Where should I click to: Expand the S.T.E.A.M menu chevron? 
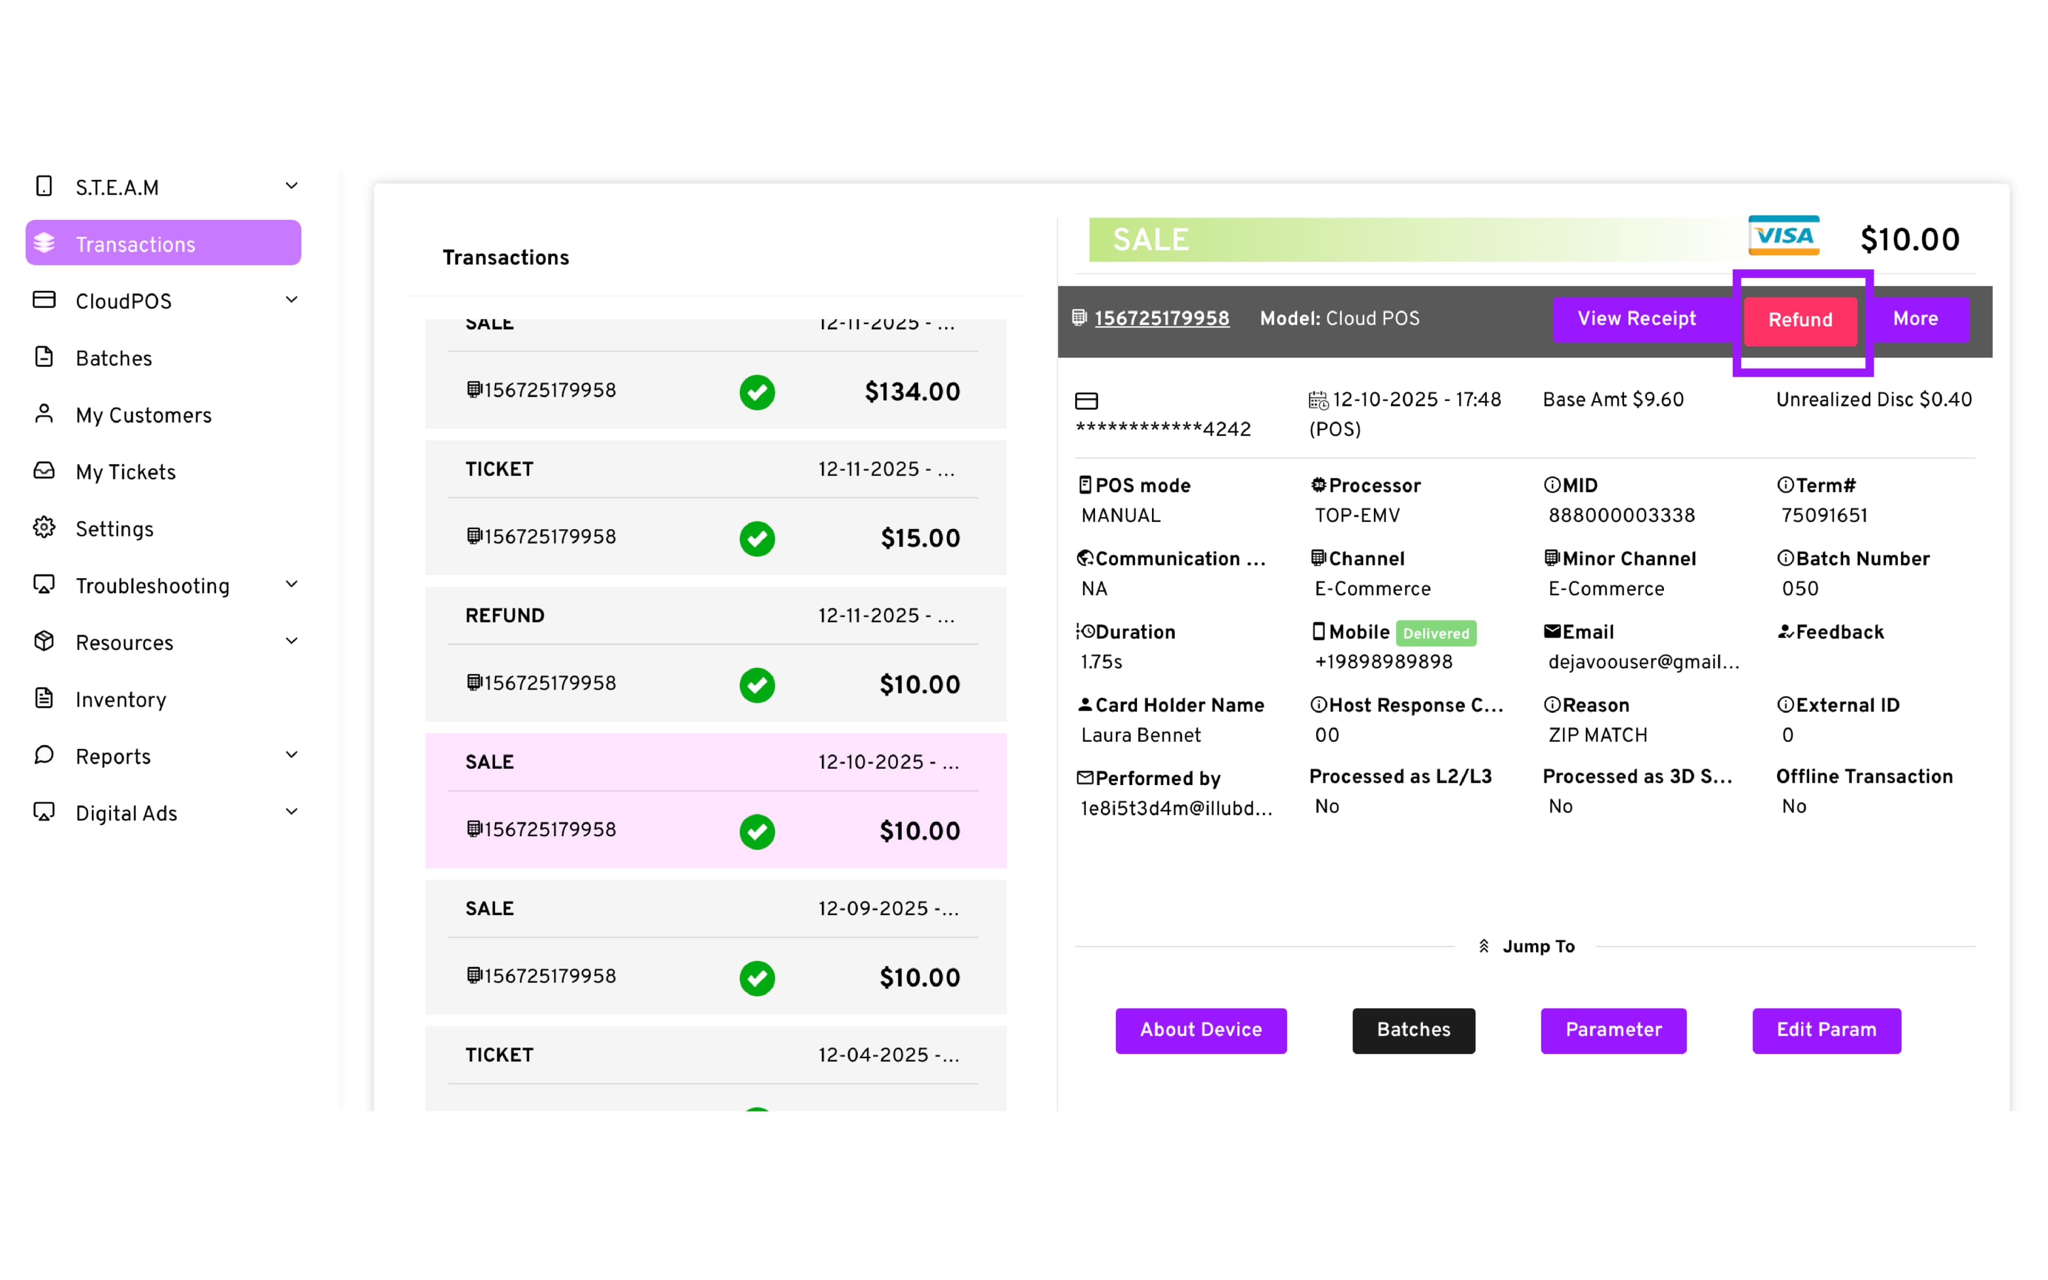pos(291,186)
